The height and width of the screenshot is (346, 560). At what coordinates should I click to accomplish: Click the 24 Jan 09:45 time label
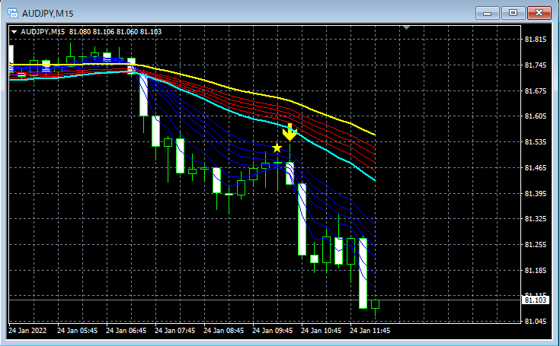pos(272,331)
